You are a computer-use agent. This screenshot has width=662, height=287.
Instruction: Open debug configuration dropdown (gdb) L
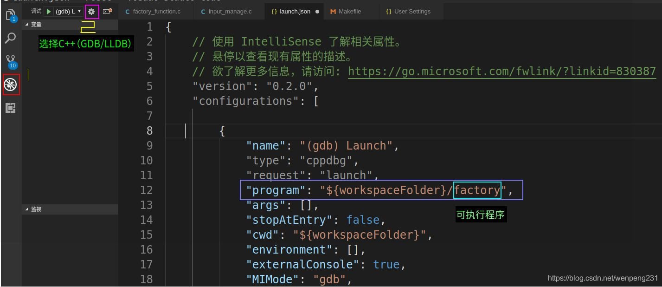(68, 11)
